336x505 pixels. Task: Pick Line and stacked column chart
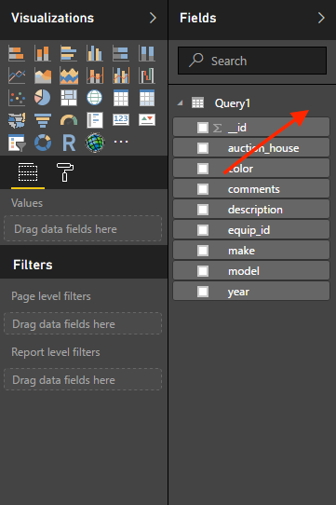[x=95, y=75]
